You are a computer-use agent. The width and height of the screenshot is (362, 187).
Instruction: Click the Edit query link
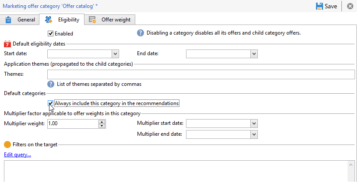[18, 155]
